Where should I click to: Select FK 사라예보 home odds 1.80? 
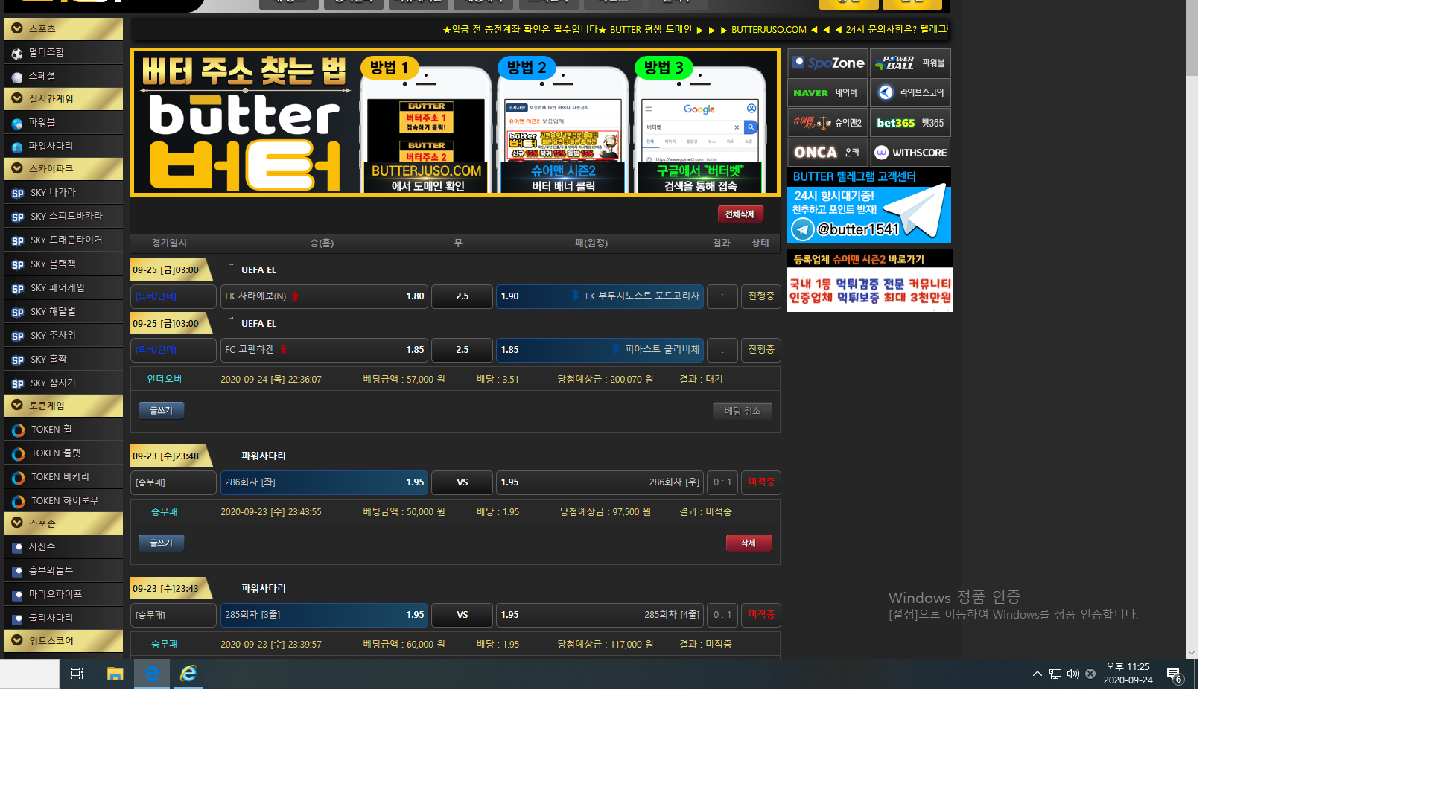(324, 296)
